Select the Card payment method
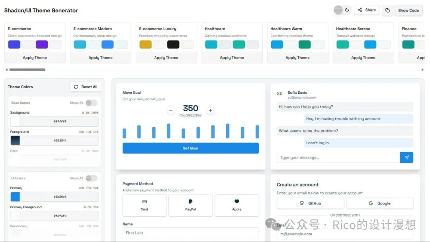The image size is (430, 242). (145, 205)
